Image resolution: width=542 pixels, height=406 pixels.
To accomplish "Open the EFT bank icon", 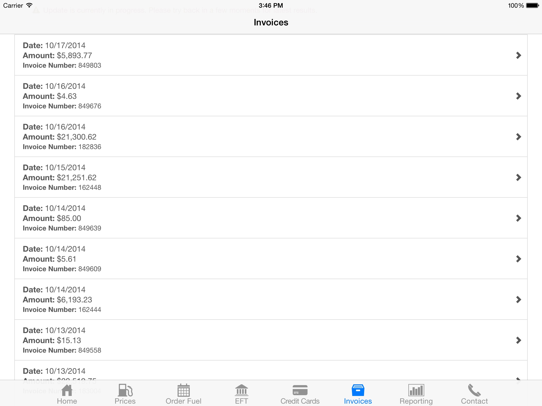I will click(241, 390).
